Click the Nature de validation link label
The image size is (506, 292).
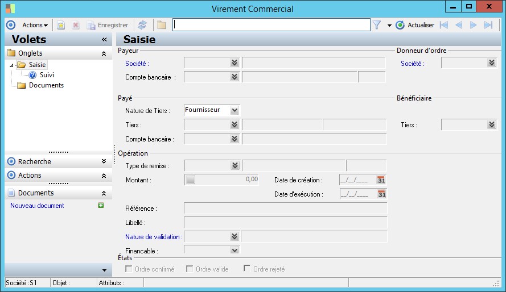tap(153, 237)
